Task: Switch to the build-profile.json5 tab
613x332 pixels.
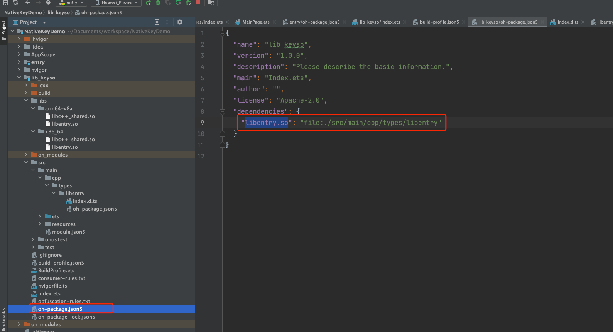Action: tap(439, 22)
